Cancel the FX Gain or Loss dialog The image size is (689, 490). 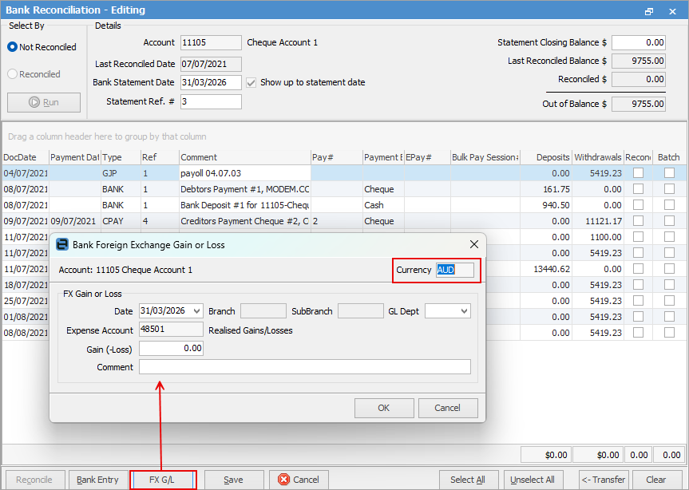pyautogui.click(x=448, y=408)
